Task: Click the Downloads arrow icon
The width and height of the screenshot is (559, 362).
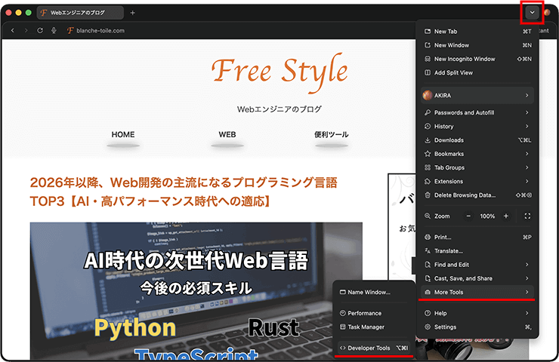Action: click(x=428, y=140)
